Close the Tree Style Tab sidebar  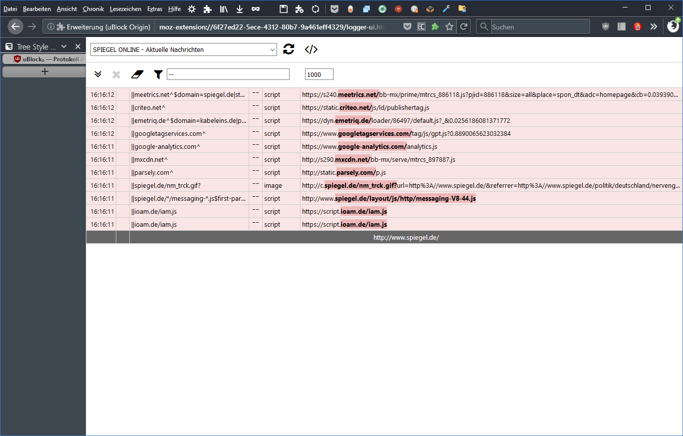pyautogui.click(x=78, y=46)
